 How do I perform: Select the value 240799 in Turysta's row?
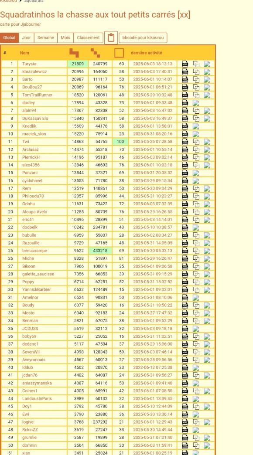click(100, 64)
